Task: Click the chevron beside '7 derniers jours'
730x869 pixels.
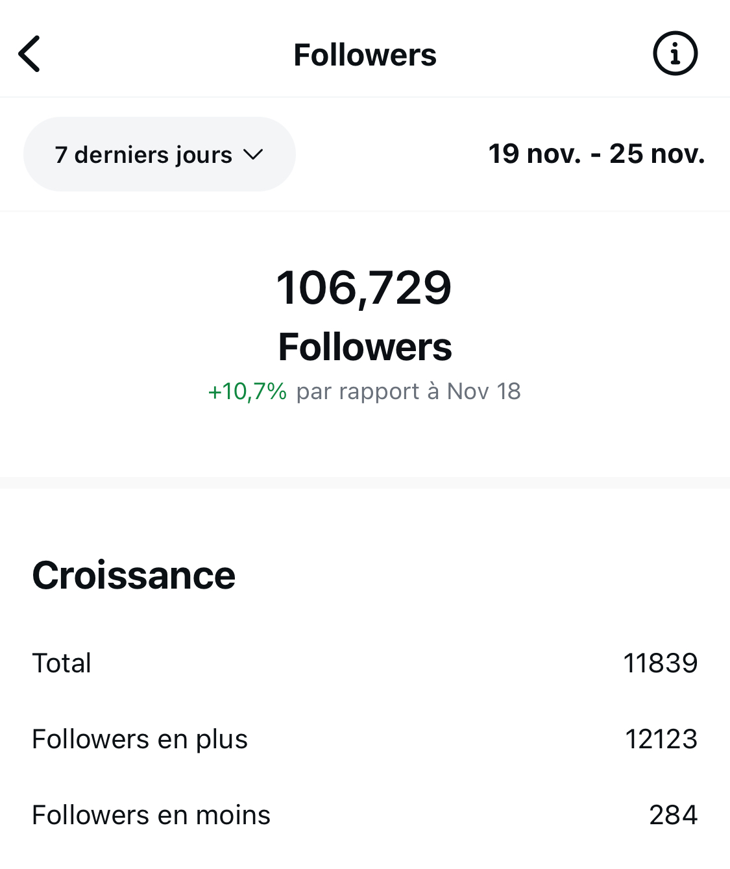Action: [252, 154]
